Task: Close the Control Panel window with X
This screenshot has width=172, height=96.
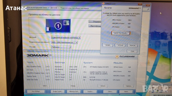Action: (148, 5)
